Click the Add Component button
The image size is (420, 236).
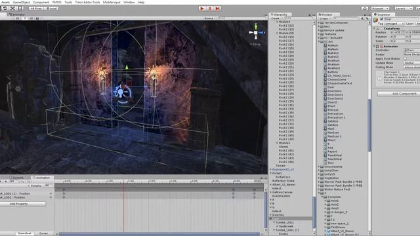click(x=399, y=94)
